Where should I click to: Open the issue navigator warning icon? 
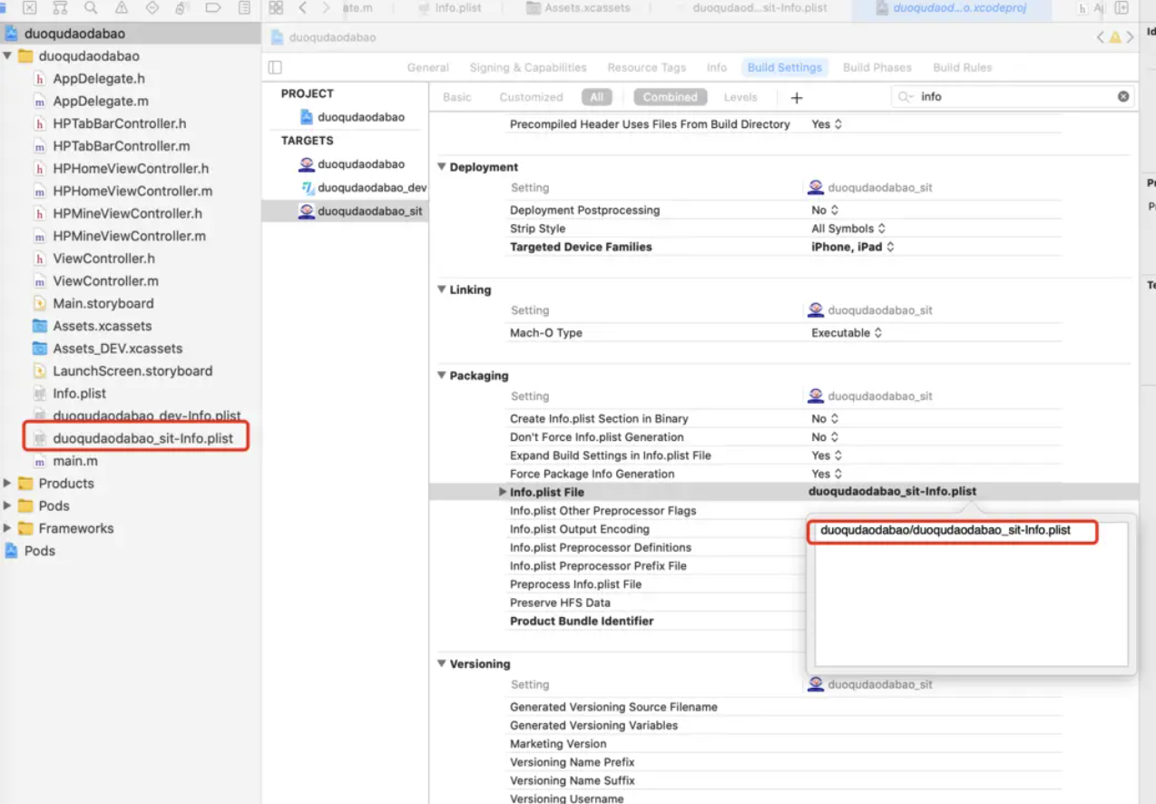point(122,8)
